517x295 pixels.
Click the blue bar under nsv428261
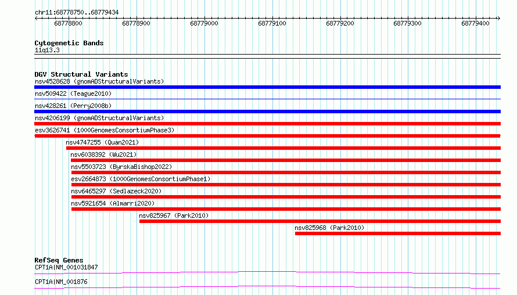267,111
